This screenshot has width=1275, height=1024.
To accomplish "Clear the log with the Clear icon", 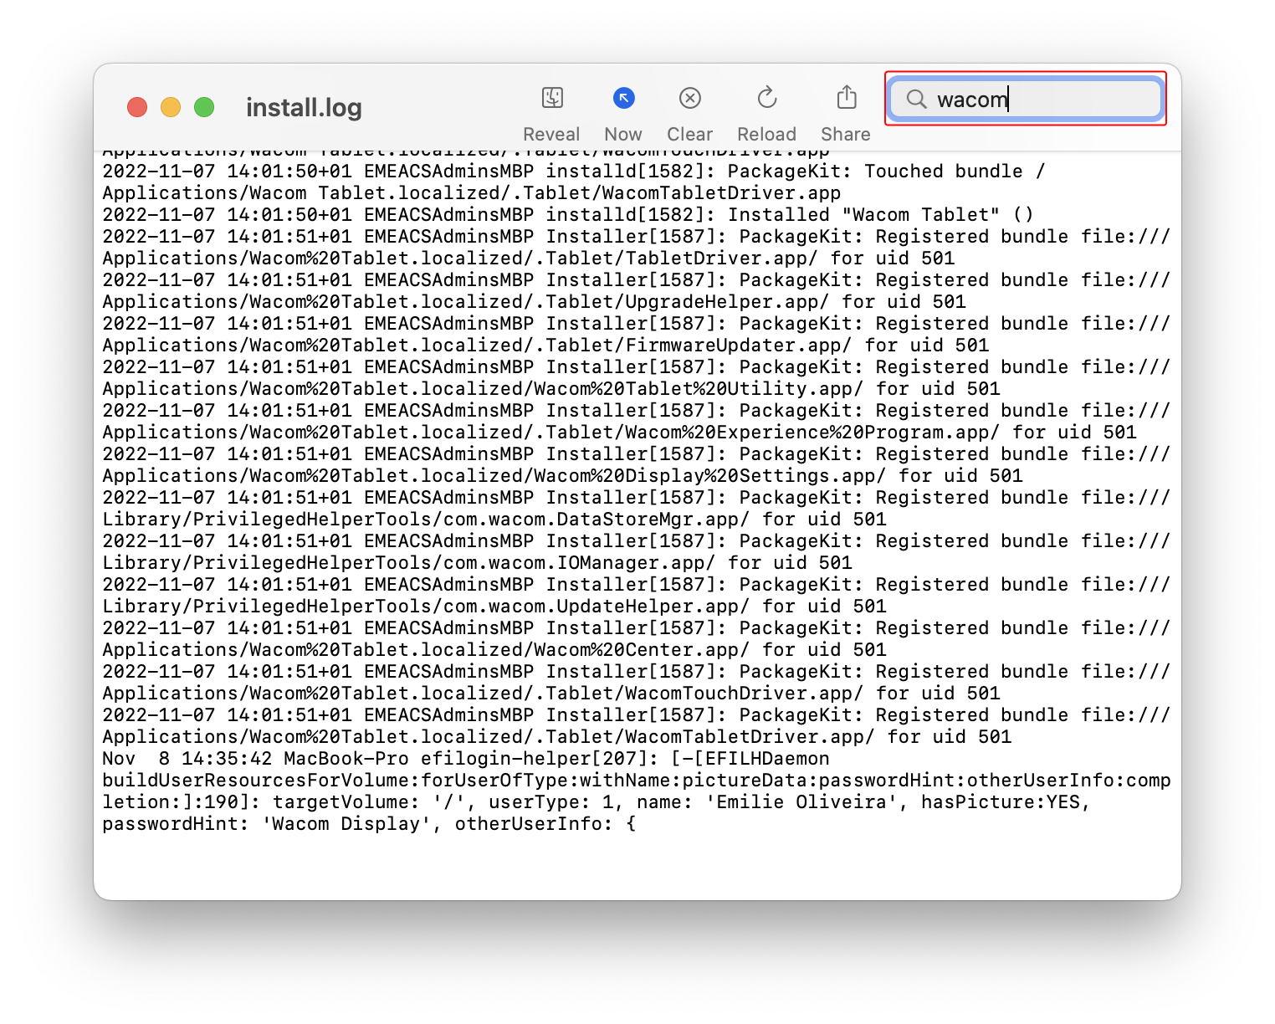I will (x=689, y=99).
